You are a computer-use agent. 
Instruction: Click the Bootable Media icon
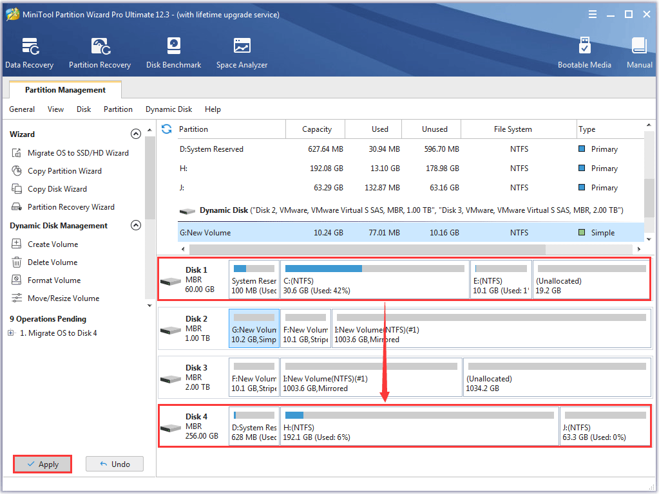(584, 53)
